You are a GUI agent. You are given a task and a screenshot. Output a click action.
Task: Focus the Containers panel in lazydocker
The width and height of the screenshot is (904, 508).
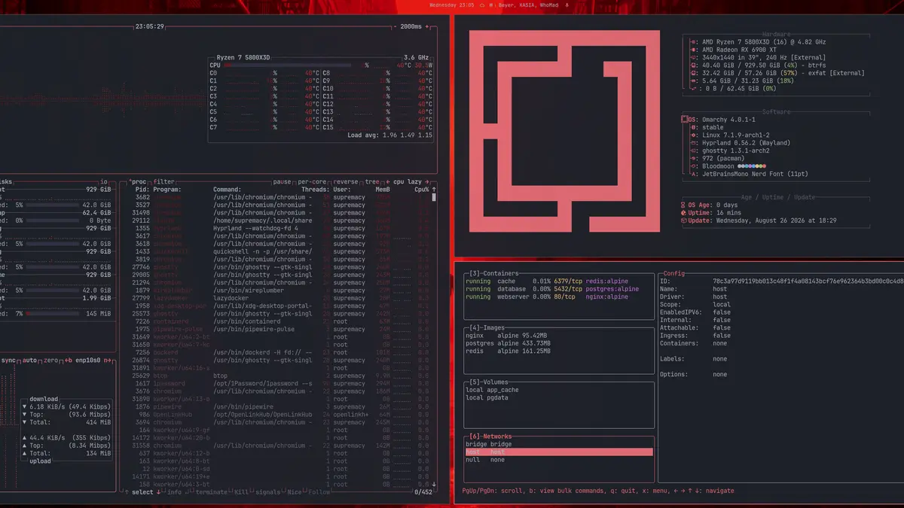coord(493,274)
